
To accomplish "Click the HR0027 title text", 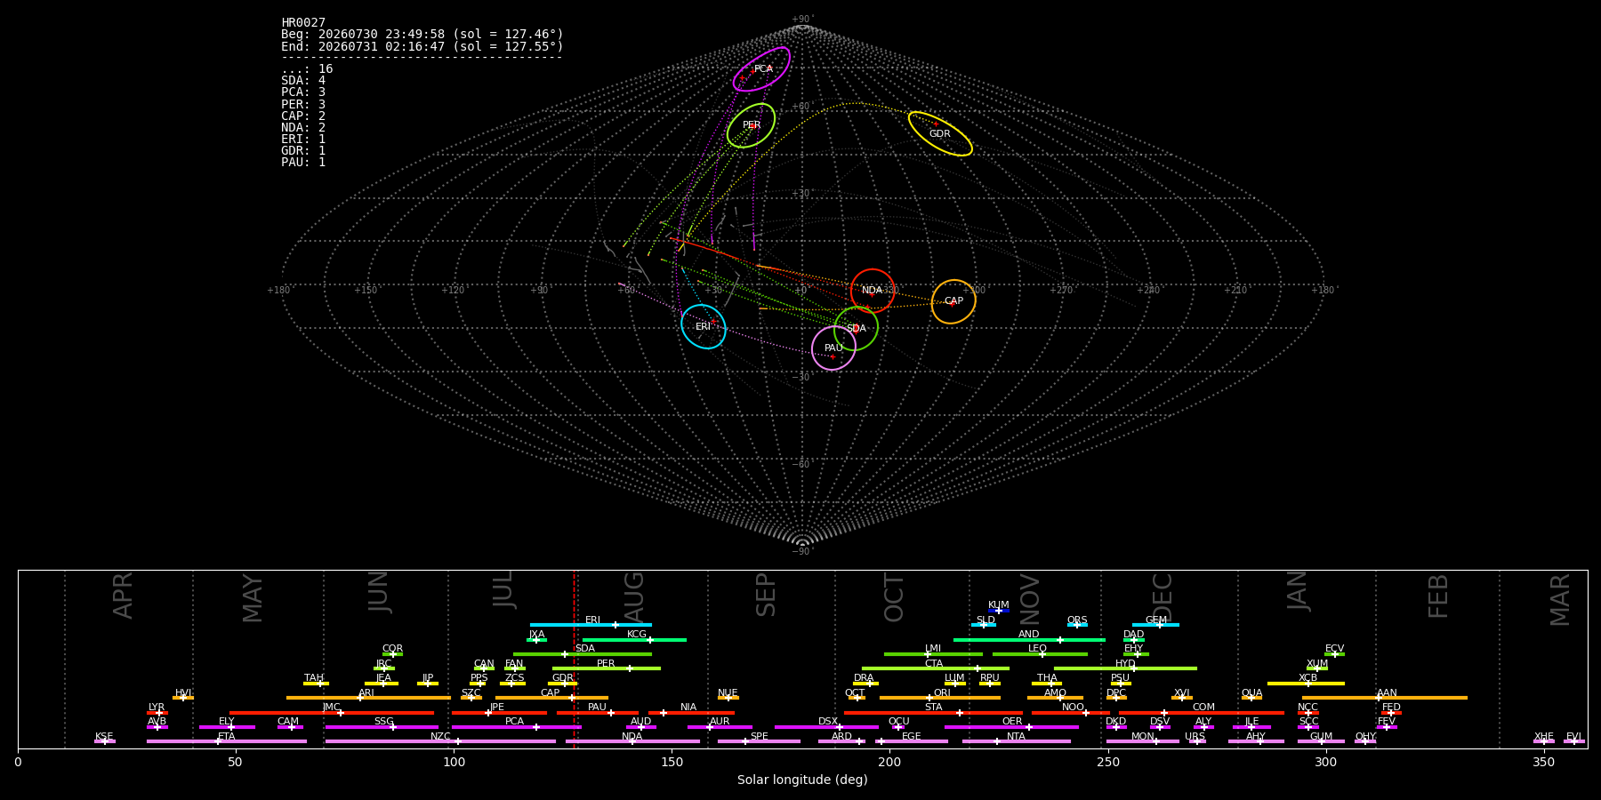I will (303, 23).
